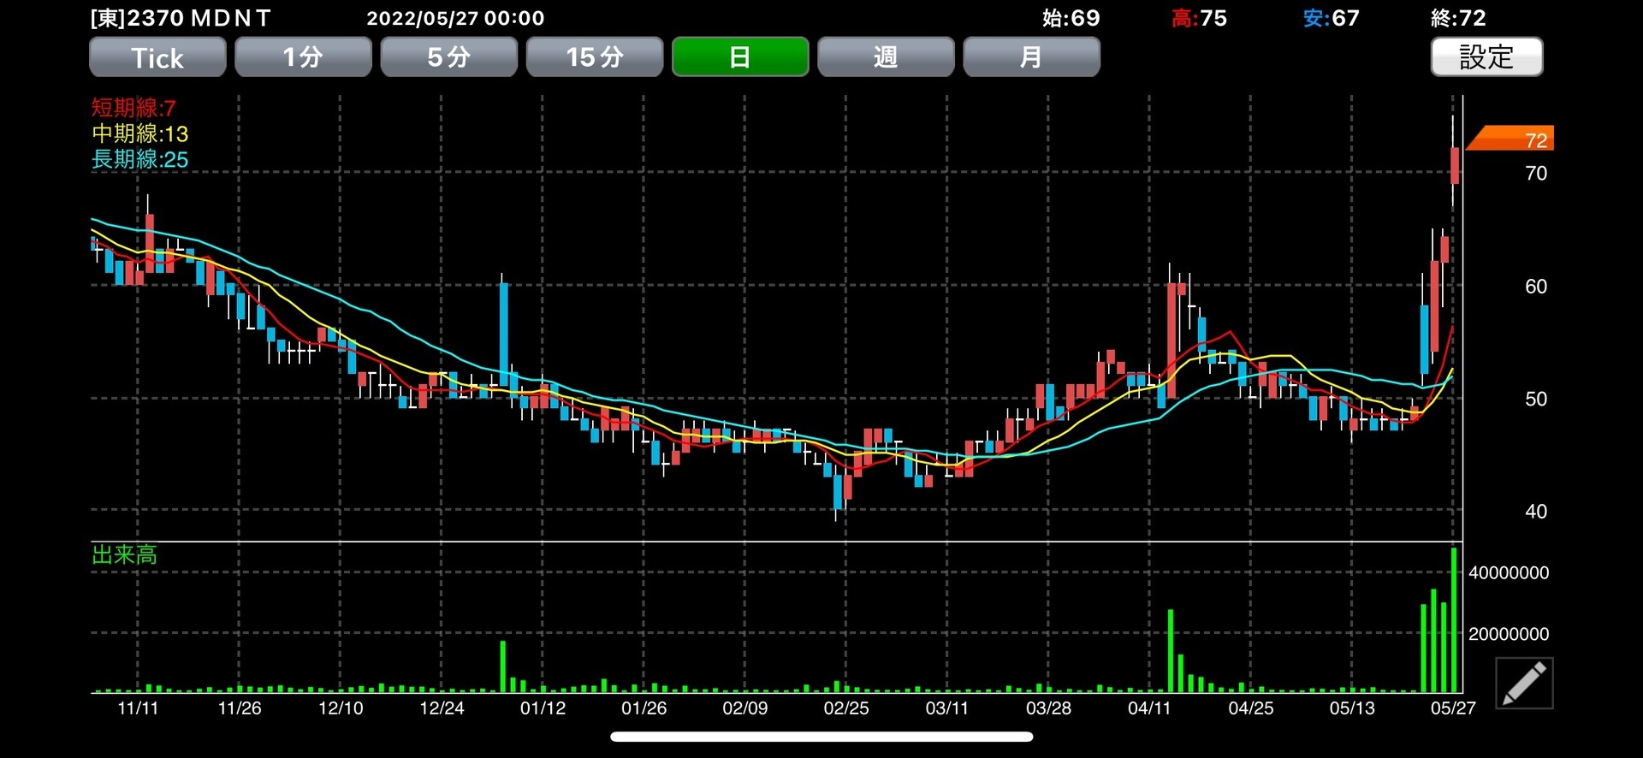Click the 60 price axis label
Viewport: 1643px width, 758px height.
[1536, 287]
